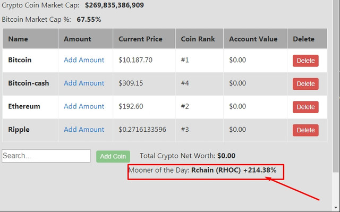Click the Rchain (RHOC) +214.38% text
340x212 pixels.
coord(234,170)
